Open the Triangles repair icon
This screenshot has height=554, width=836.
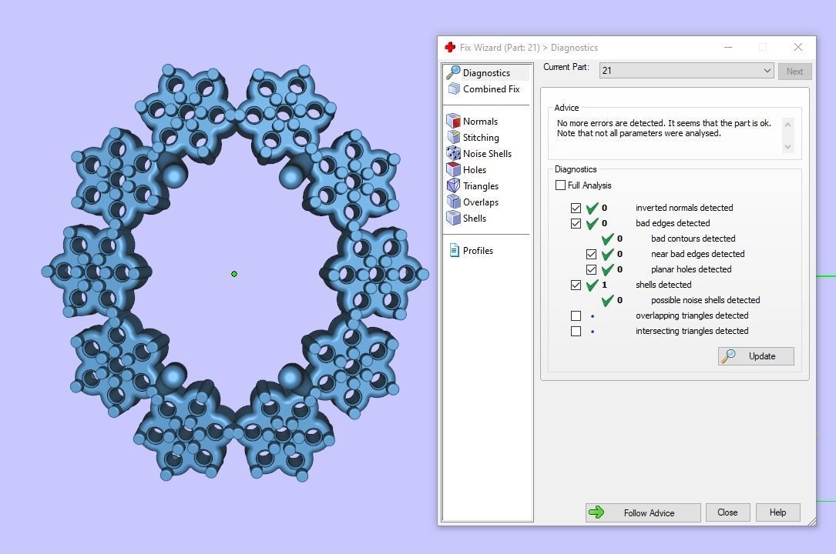click(x=453, y=185)
